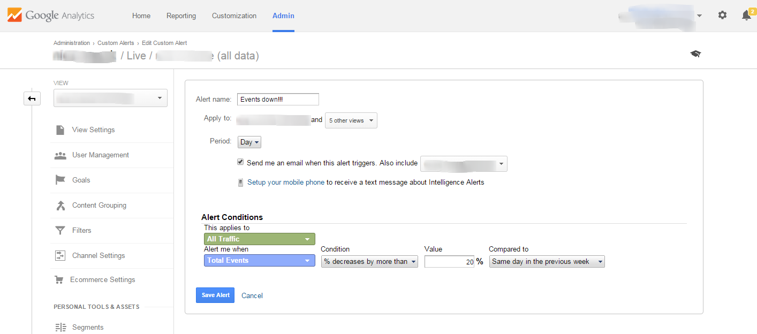
Task: Click the Filters funnel icon
Action: tap(60, 230)
